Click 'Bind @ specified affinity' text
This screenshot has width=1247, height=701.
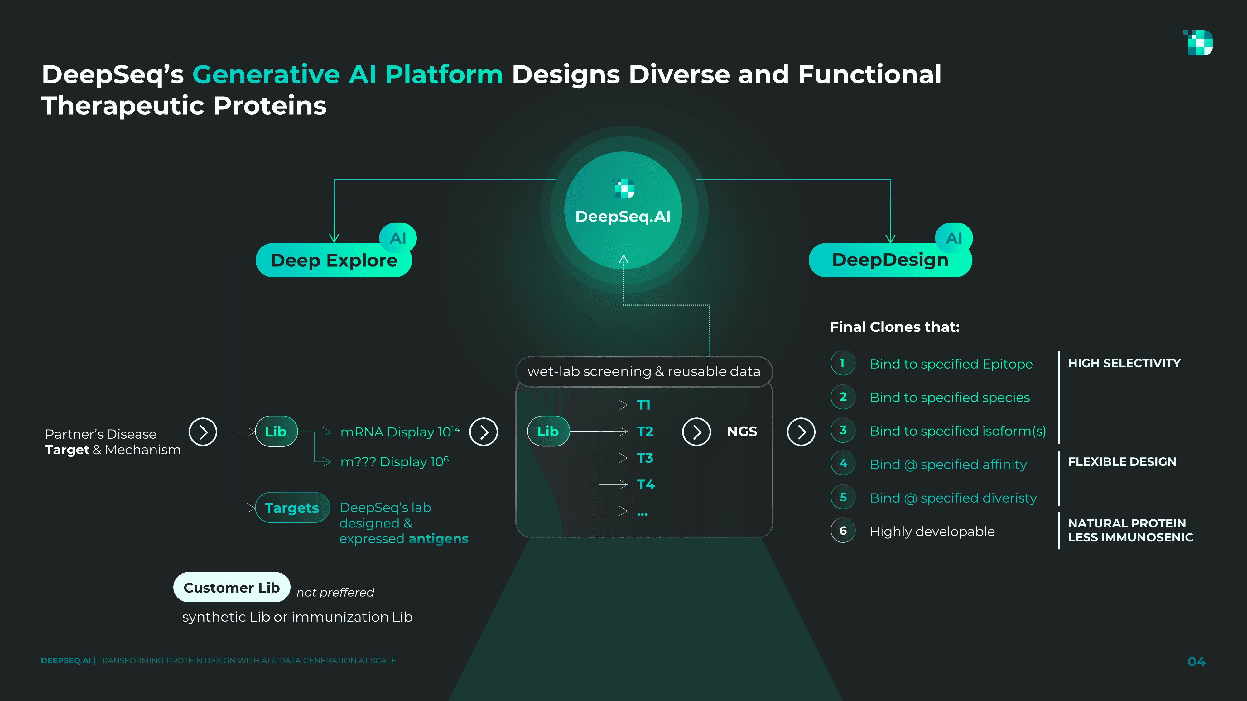(x=948, y=465)
